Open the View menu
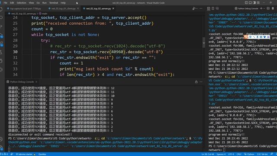Screen dimensions: 277x156 pos(31,3)
